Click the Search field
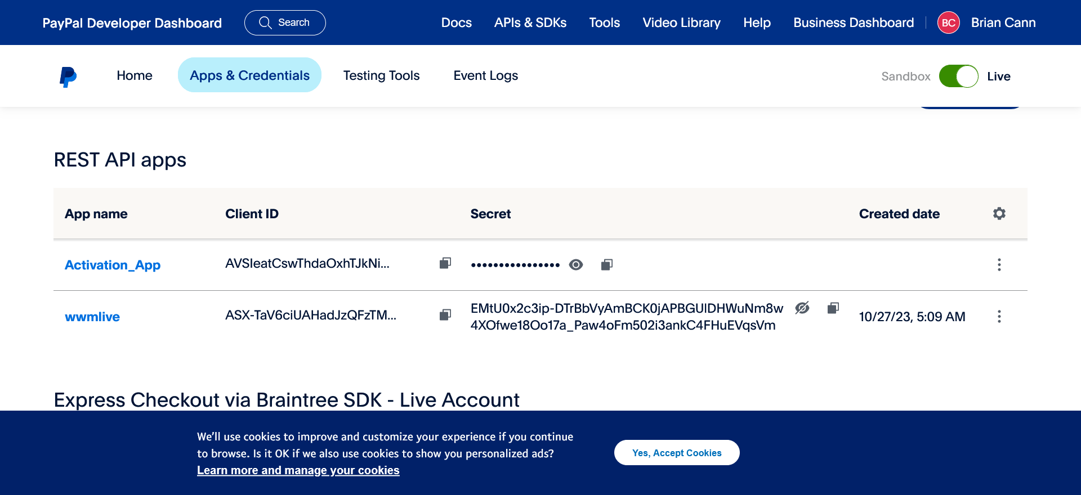The width and height of the screenshot is (1081, 495). pyautogui.click(x=285, y=22)
